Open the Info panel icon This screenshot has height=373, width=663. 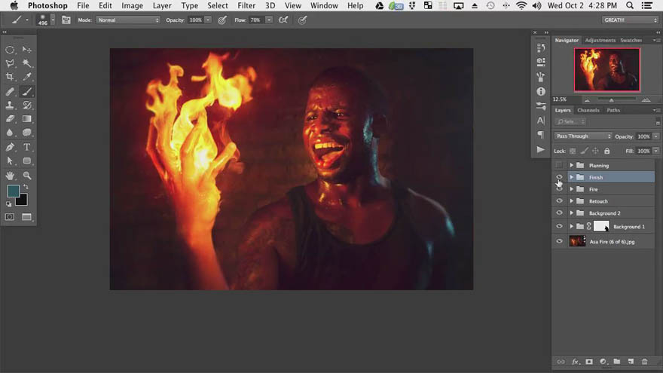point(541,91)
